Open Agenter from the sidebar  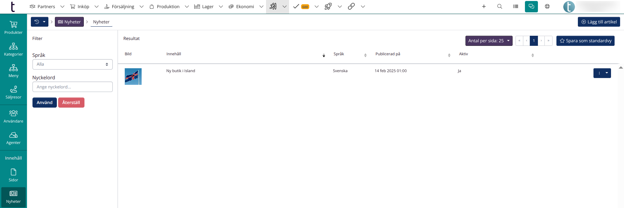point(13,138)
